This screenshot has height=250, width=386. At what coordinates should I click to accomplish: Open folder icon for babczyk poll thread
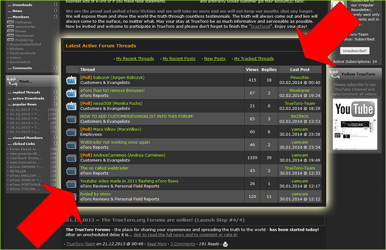coord(71,80)
